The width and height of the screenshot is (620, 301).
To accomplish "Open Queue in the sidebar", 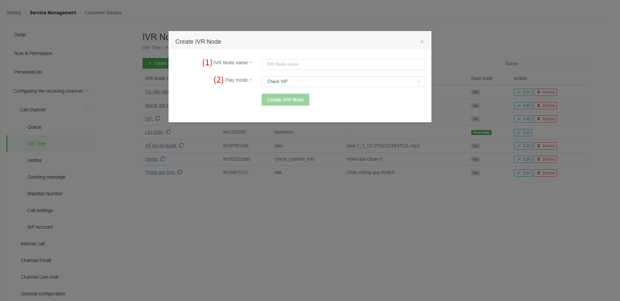I will click(34, 127).
